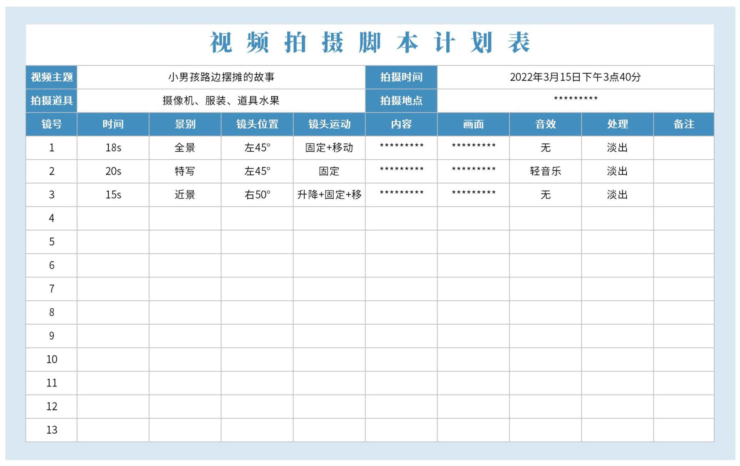The image size is (740, 466).
Task: Click empty 景别 cell in shot row 5
Action: point(185,242)
